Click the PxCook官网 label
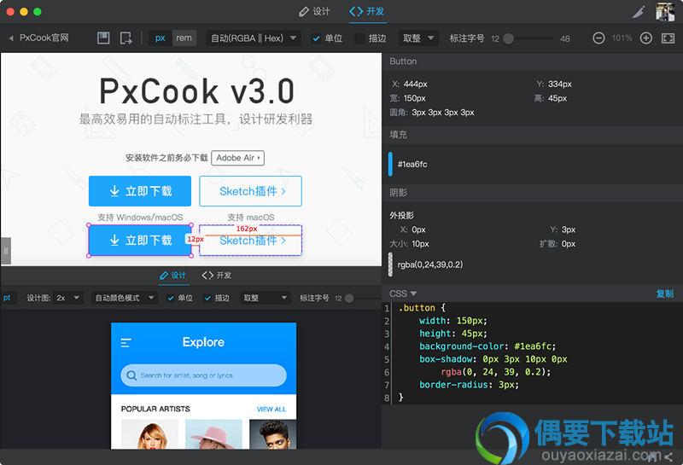 click(44, 38)
